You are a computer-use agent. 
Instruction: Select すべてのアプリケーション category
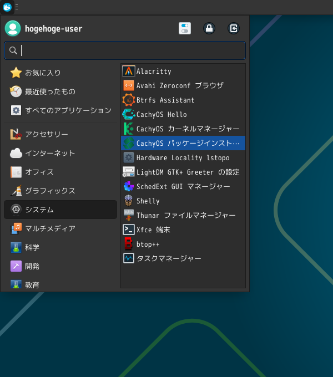click(60, 110)
